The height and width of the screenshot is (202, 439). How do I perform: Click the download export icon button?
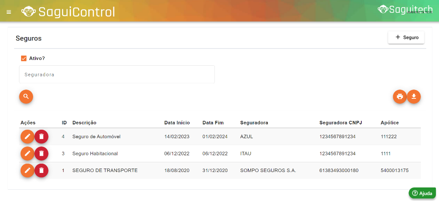[414, 96]
